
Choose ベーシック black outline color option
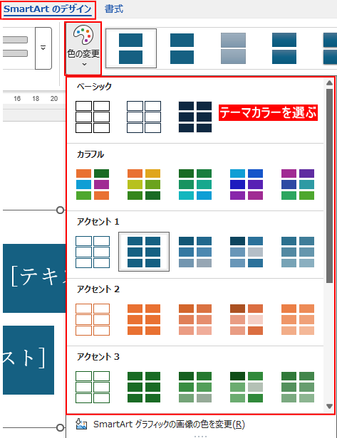tap(93, 117)
